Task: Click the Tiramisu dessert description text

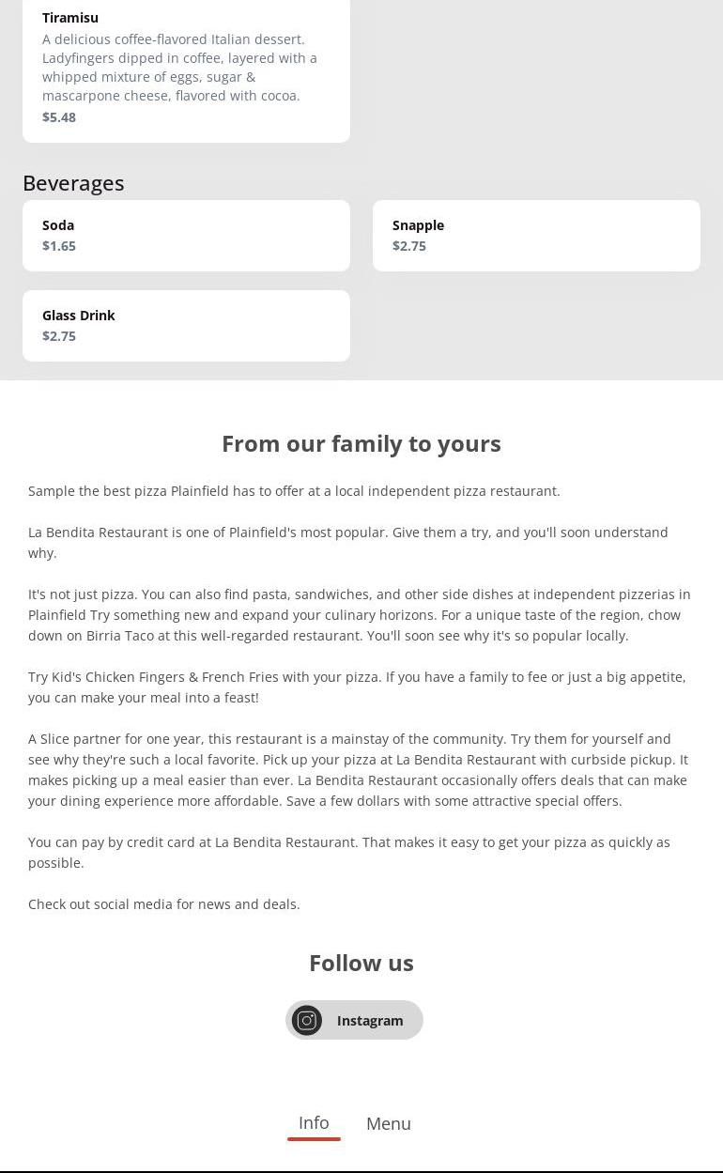Action: pos(179,68)
